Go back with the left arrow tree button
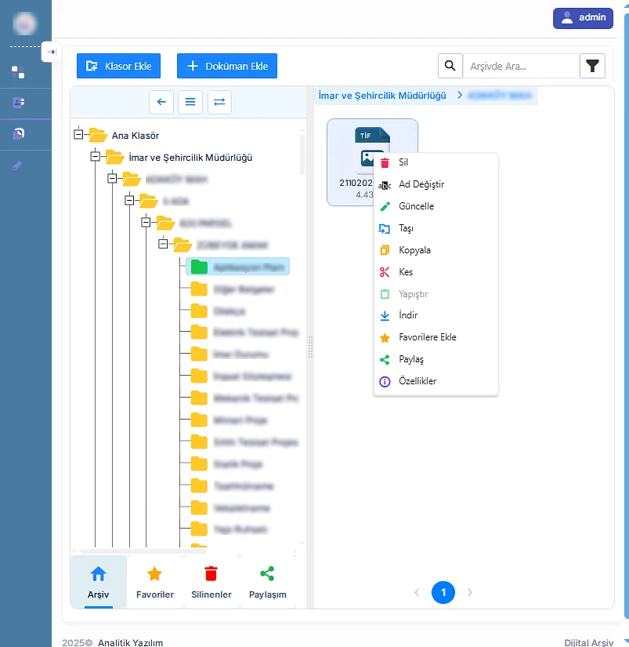This screenshot has height=647, width=629. coord(161,101)
